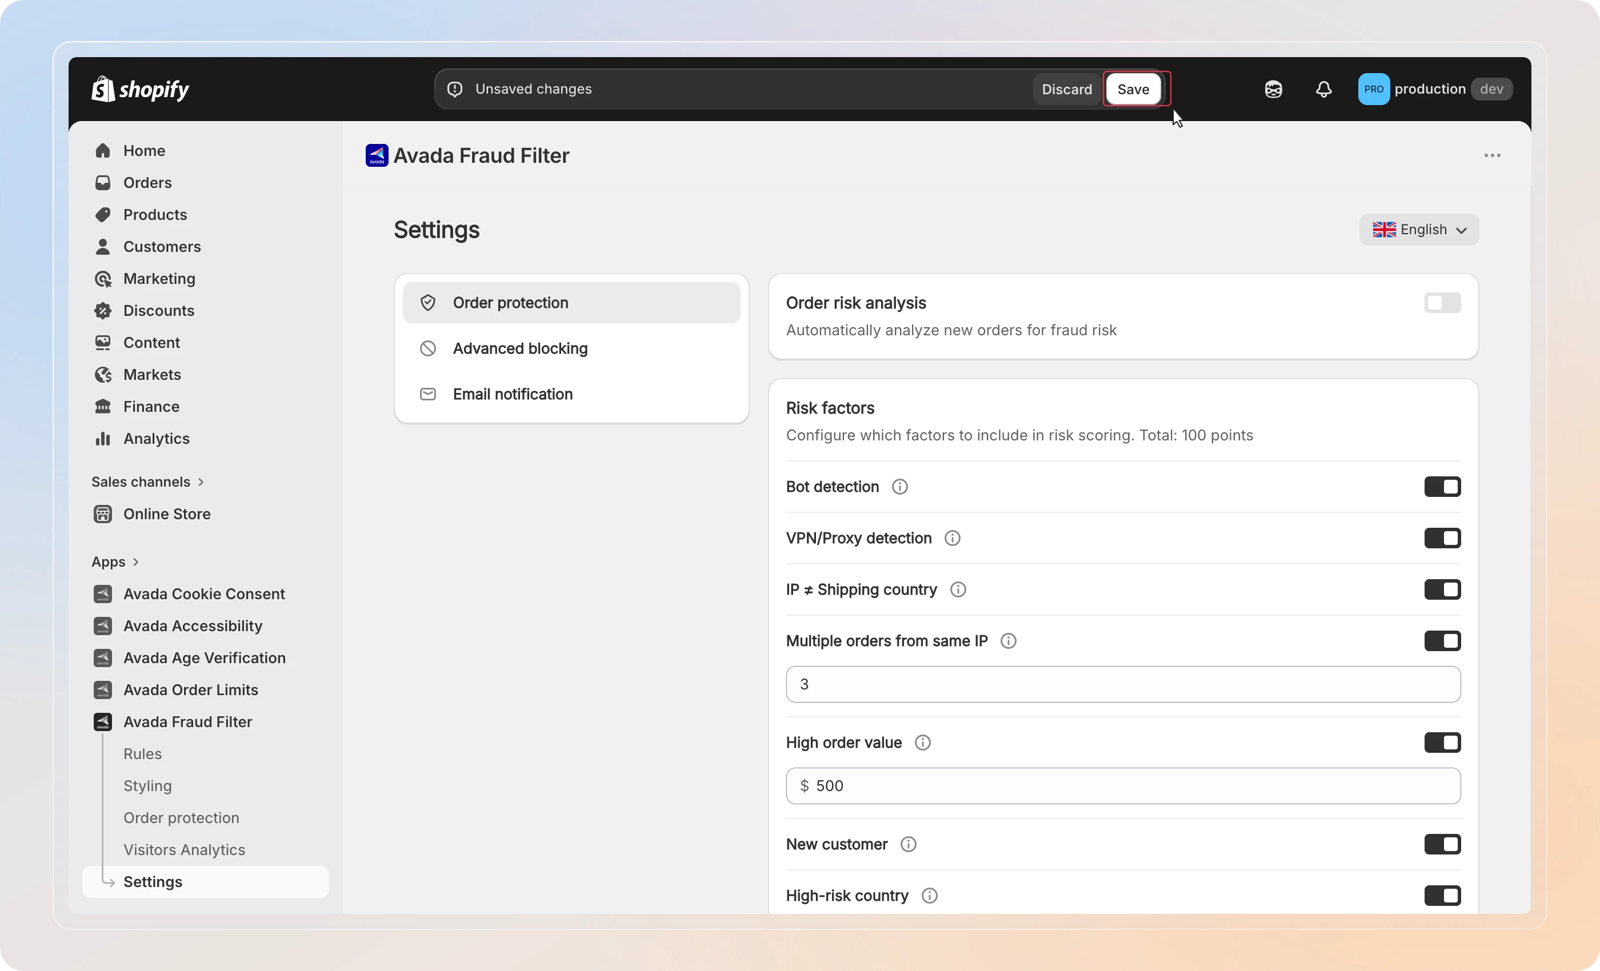Turn off the Bot detection toggle
The image size is (1600, 971).
click(x=1442, y=487)
